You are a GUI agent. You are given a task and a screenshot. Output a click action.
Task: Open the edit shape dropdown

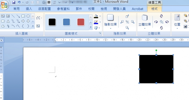39,18
